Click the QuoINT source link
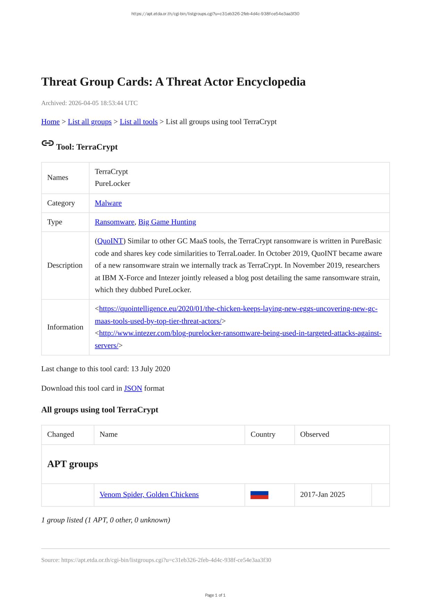 coord(110,241)
